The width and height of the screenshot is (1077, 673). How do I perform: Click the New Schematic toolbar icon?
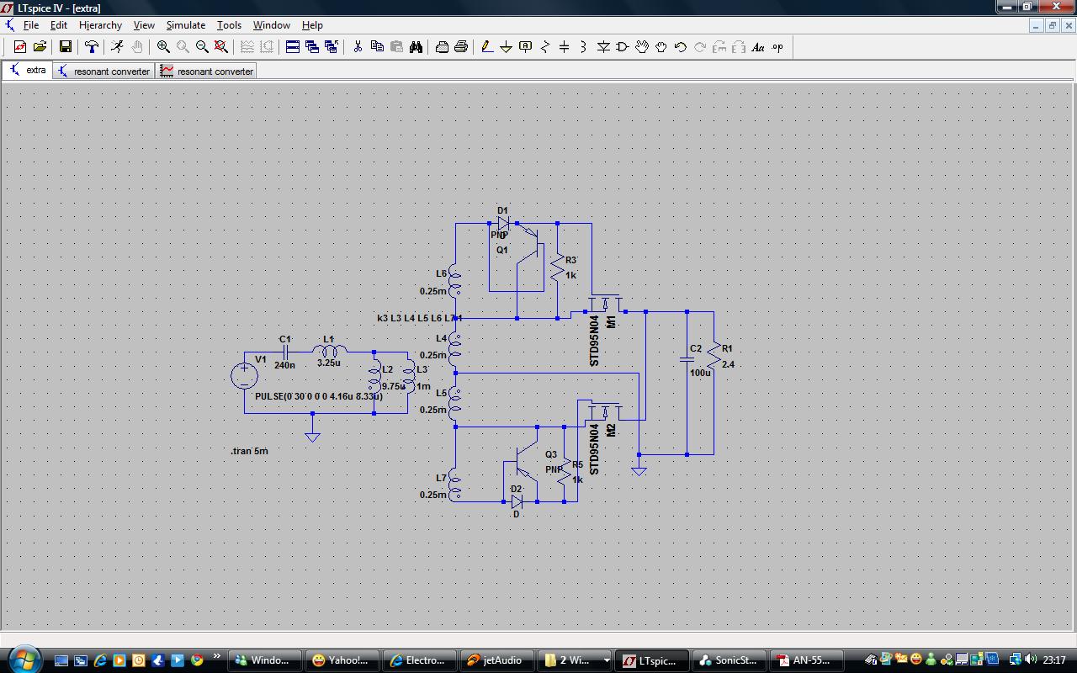20,47
